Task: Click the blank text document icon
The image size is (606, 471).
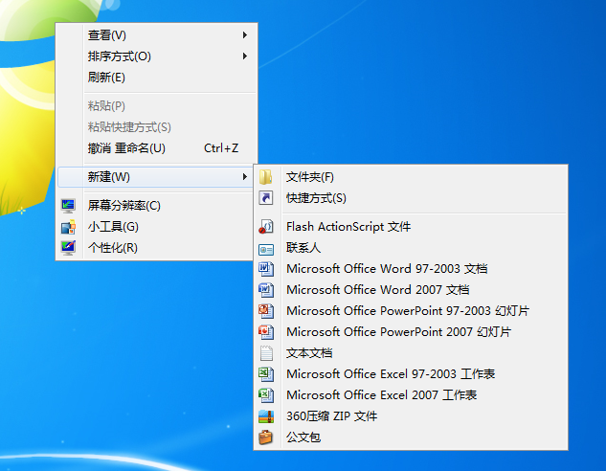Action: tap(266, 352)
